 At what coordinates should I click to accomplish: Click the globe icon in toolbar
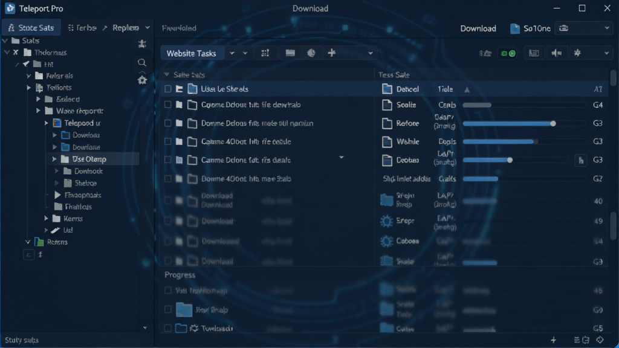click(311, 53)
